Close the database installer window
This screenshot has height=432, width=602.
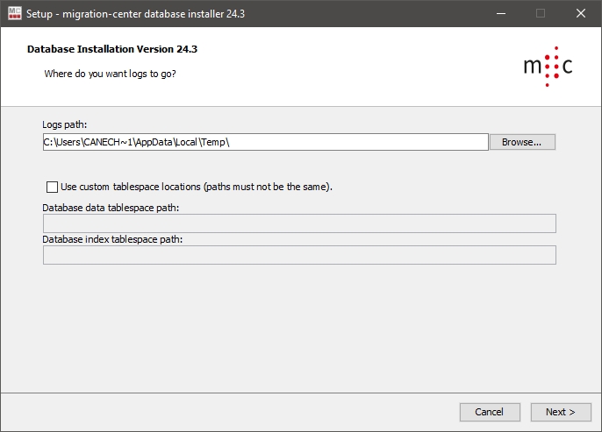click(581, 13)
